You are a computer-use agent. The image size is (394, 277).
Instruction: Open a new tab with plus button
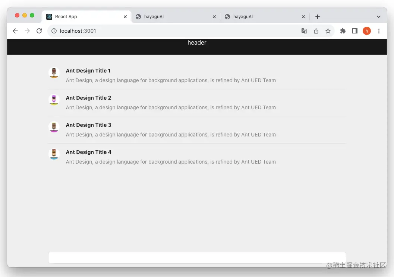coord(318,16)
